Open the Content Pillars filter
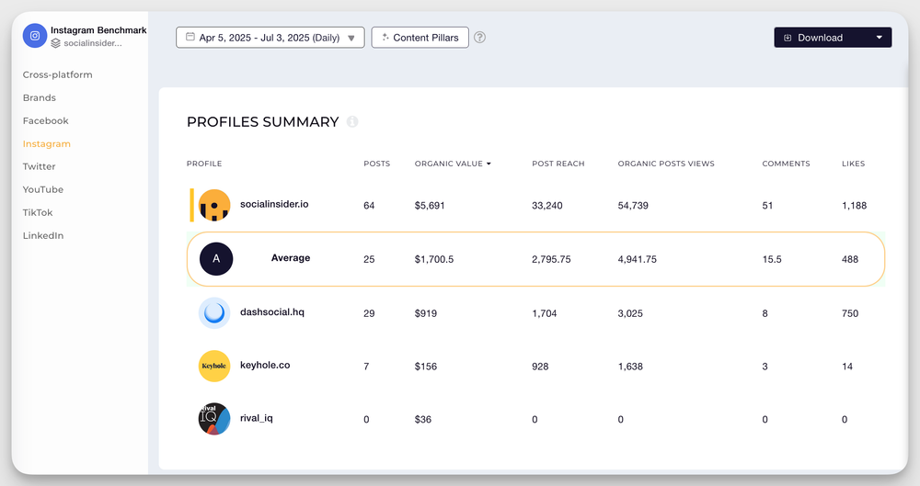 point(420,38)
